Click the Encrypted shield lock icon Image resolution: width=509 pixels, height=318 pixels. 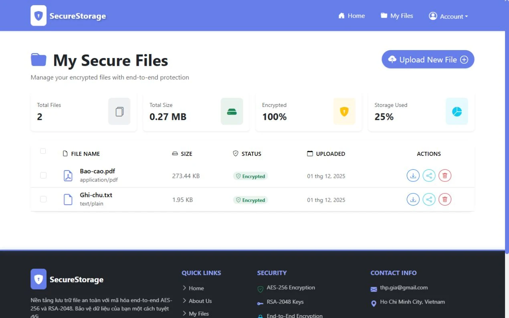(x=344, y=111)
